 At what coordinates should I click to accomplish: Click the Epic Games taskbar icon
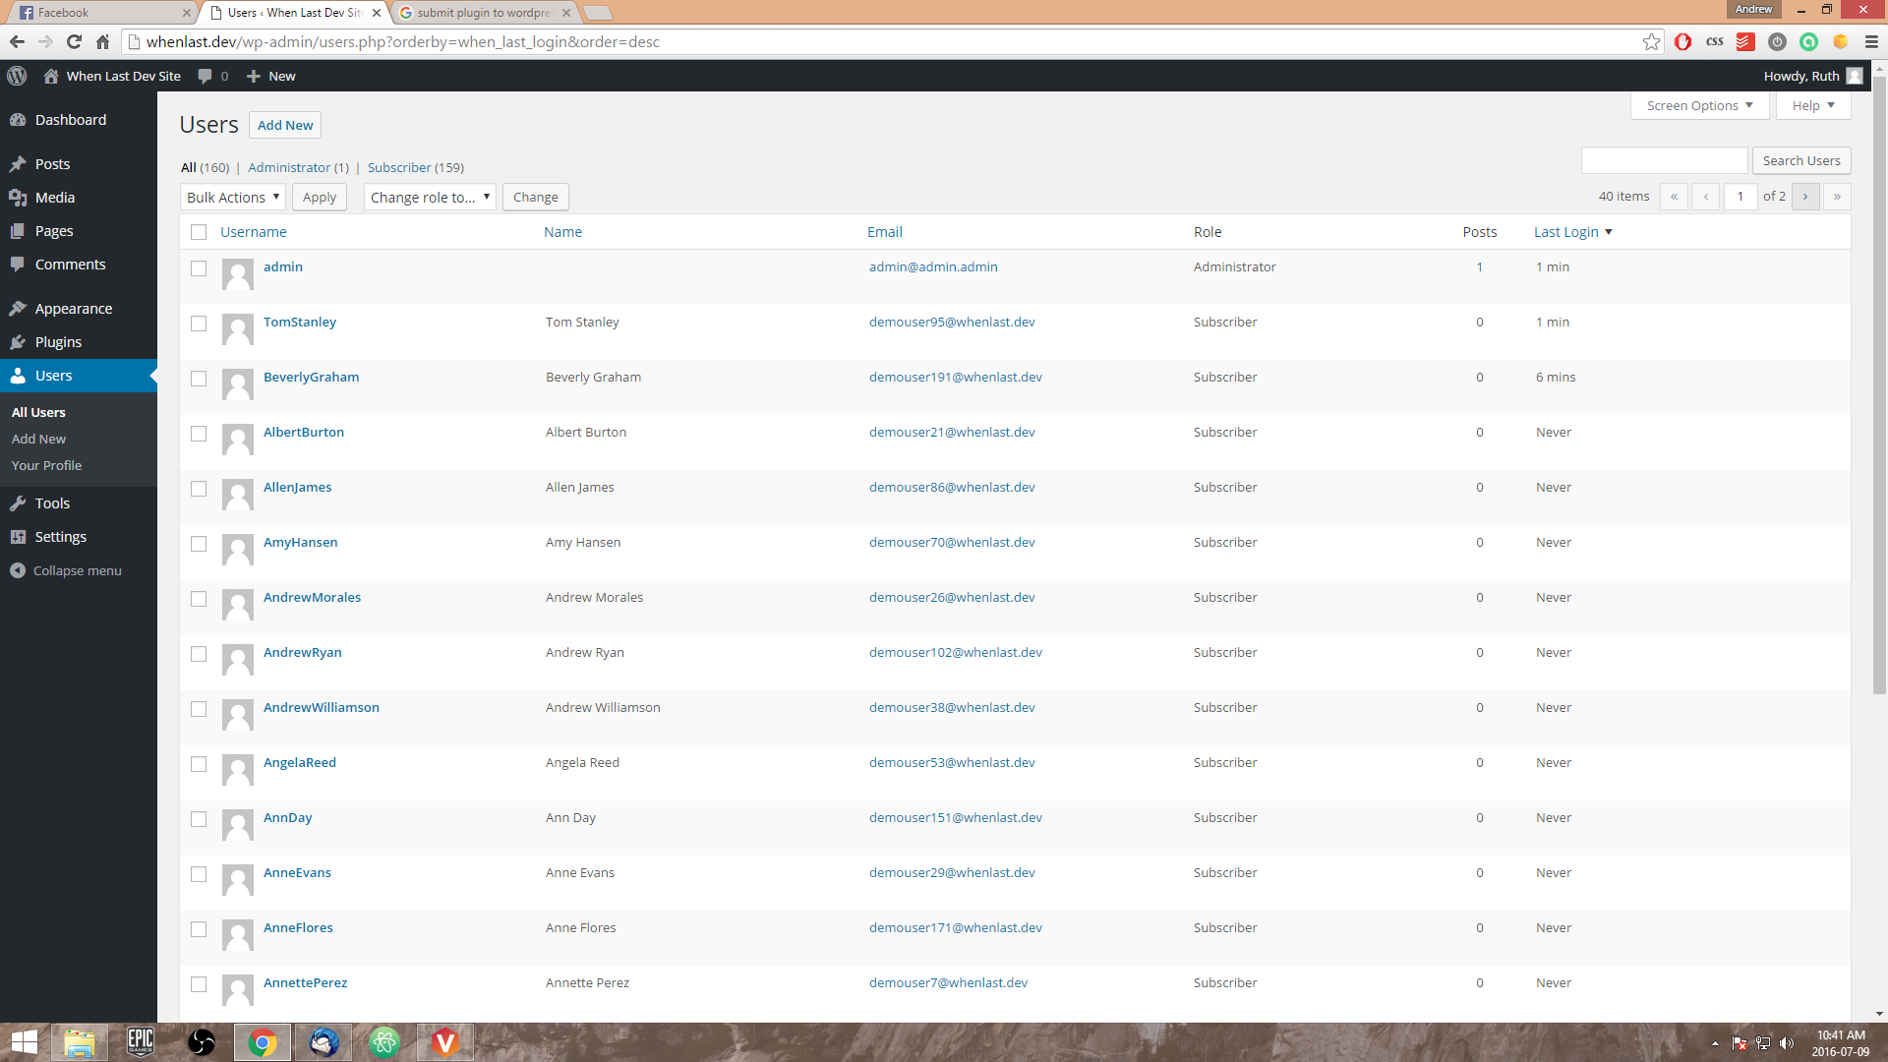click(140, 1042)
